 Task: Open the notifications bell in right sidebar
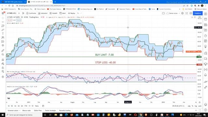pos(205,75)
